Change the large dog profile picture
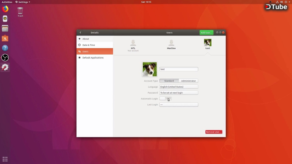292x164 pixels. pos(150,69)
